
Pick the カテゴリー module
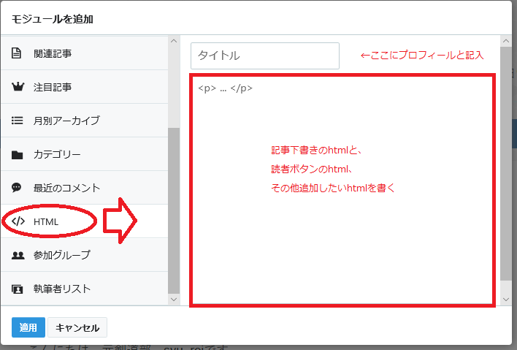(x=85, y=154)
